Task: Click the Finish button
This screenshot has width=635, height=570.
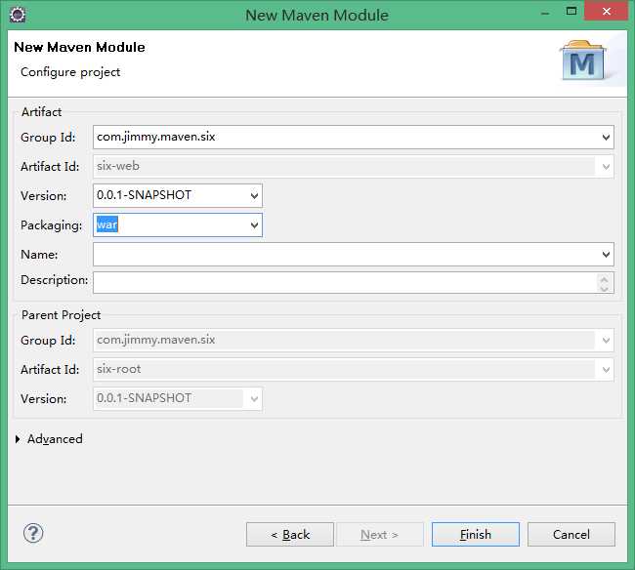Action: (476, 535)
